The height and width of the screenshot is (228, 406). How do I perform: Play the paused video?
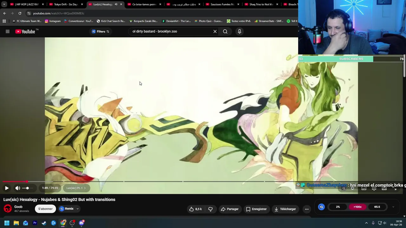coord(7,188)
